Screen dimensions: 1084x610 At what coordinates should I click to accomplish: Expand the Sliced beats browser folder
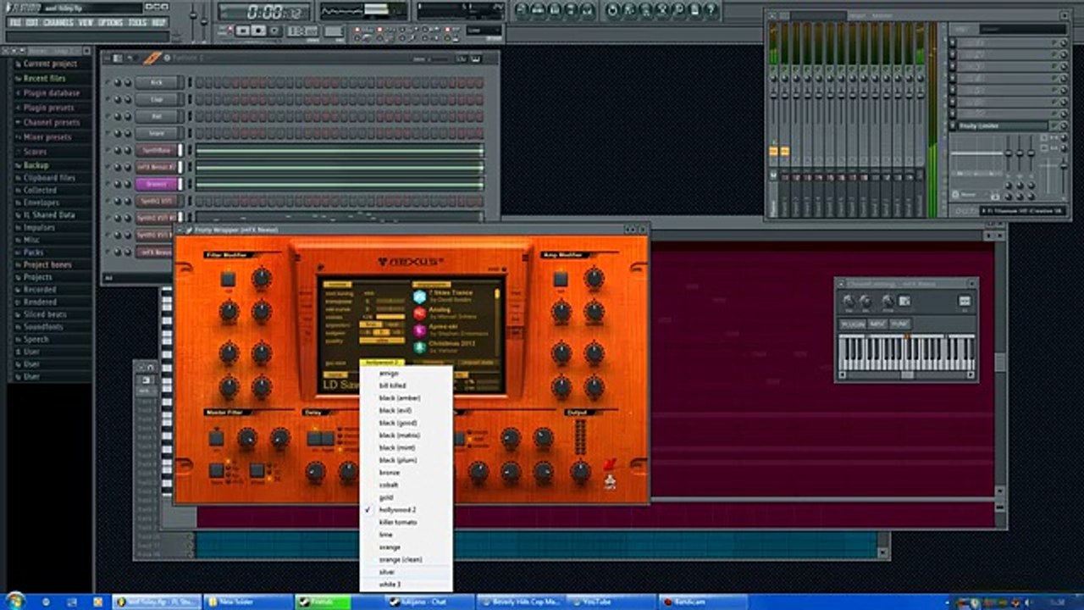(46, 314)
